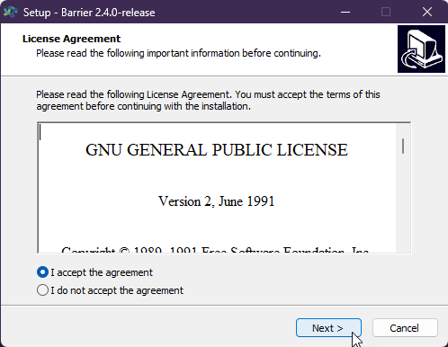The width and height of the screenshot is (448, 347).
Task: Click the license text scrollbar thumb
Action: click(403, 147)
